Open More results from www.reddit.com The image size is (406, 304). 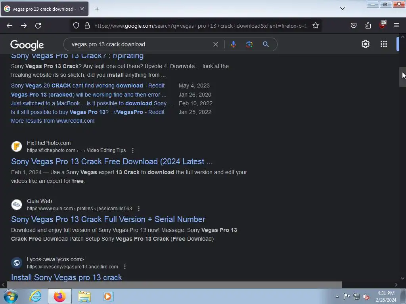(x=53, y=121)
